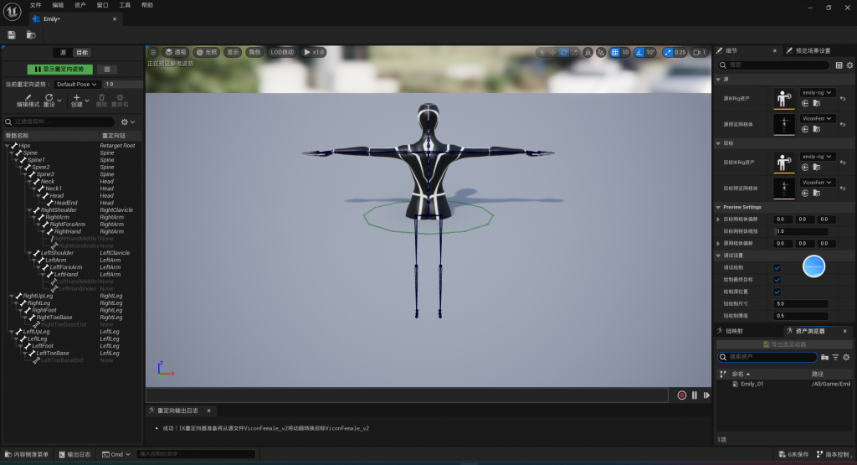Click the Create plus icon
The image size is (857, 465).
pyautogui.click(x=77, y=98)
